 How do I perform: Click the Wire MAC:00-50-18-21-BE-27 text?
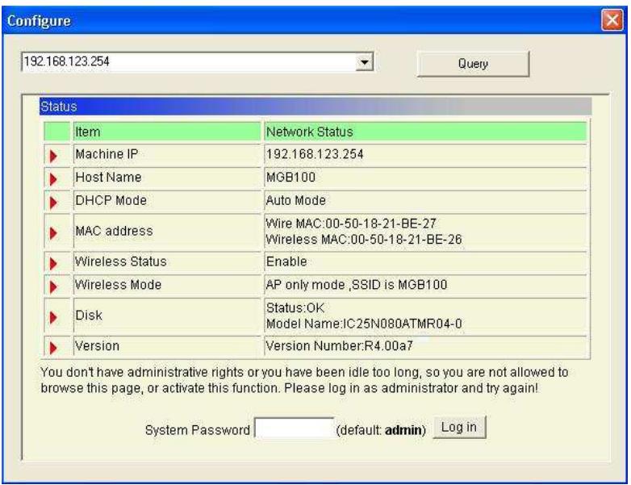click(x=351, y=224)
